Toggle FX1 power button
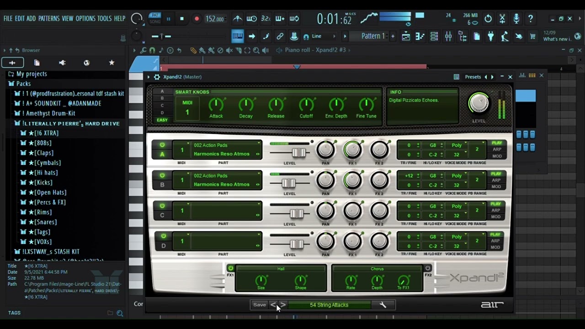The height and width of the screenshot is (329, 585). 230,268
